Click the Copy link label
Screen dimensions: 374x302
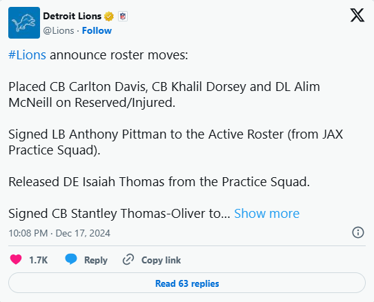161,260
